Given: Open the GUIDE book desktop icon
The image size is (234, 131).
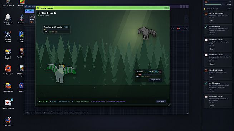Looking at the screenshot, I should 21,86.
